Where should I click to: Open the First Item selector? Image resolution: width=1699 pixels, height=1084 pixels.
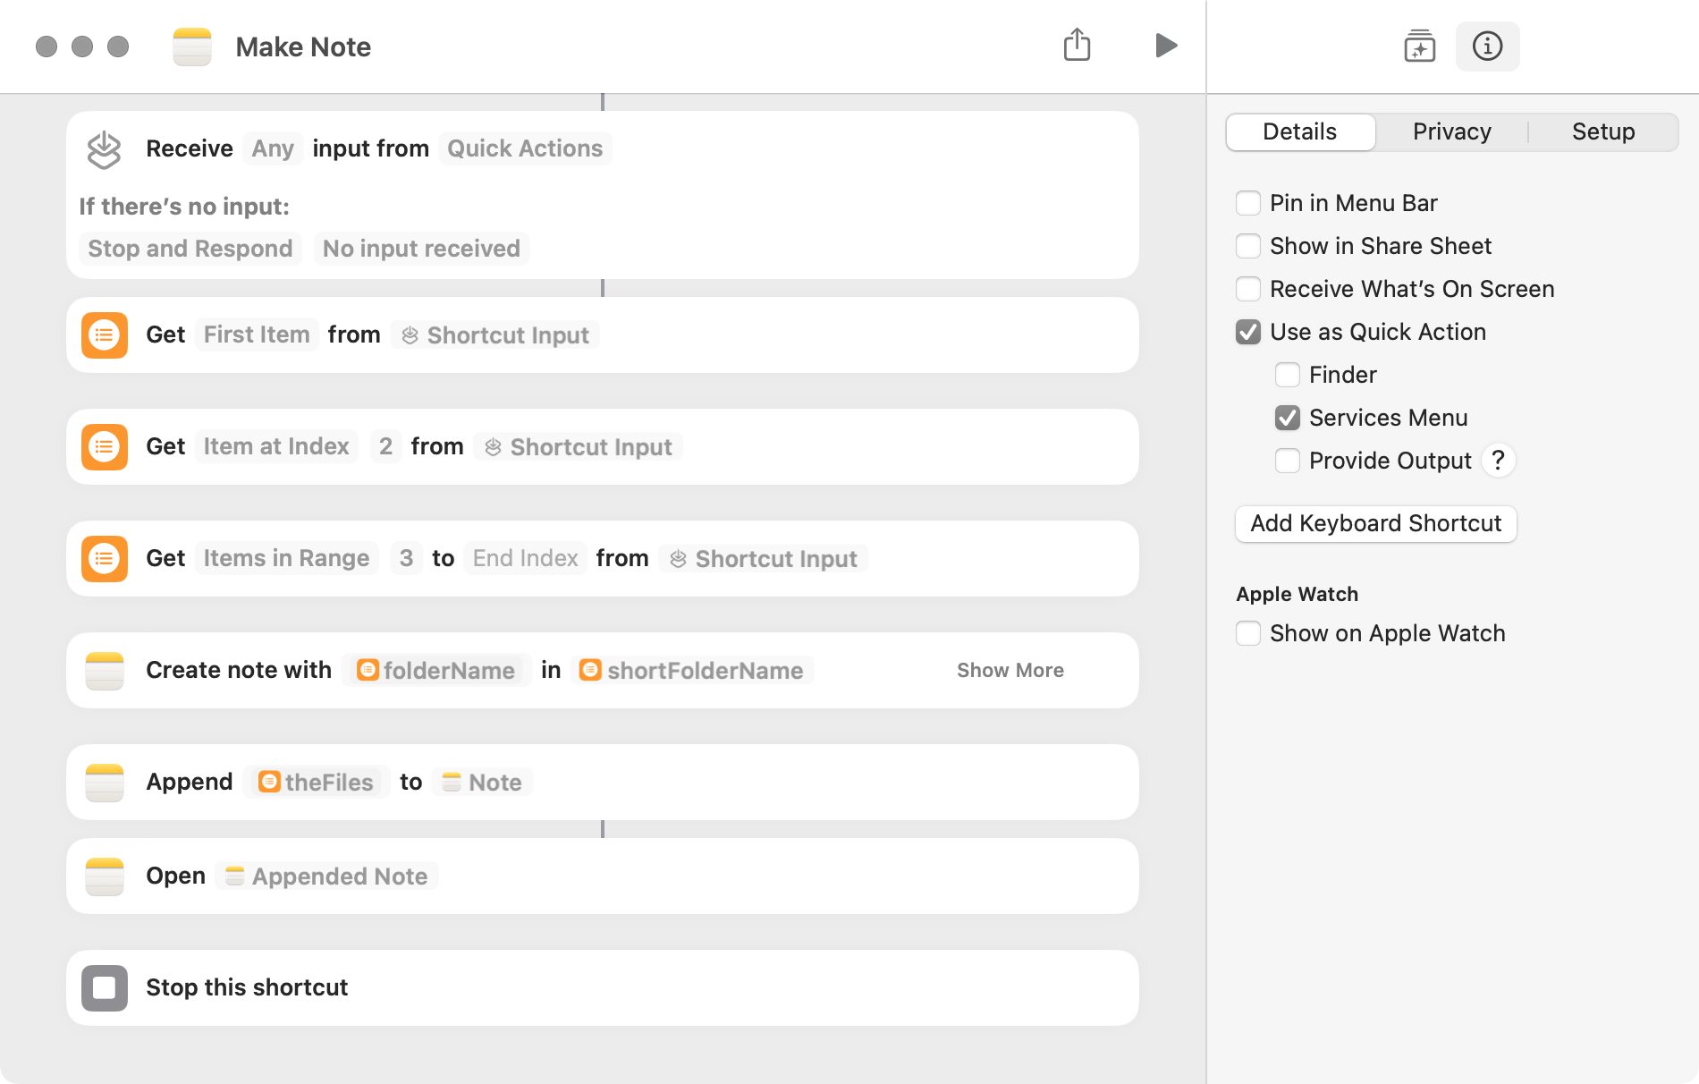(x=257, y=335)
